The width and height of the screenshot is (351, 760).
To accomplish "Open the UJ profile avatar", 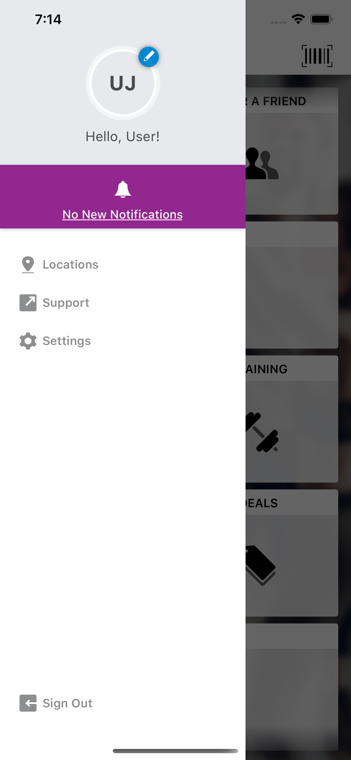I will 123,83.
